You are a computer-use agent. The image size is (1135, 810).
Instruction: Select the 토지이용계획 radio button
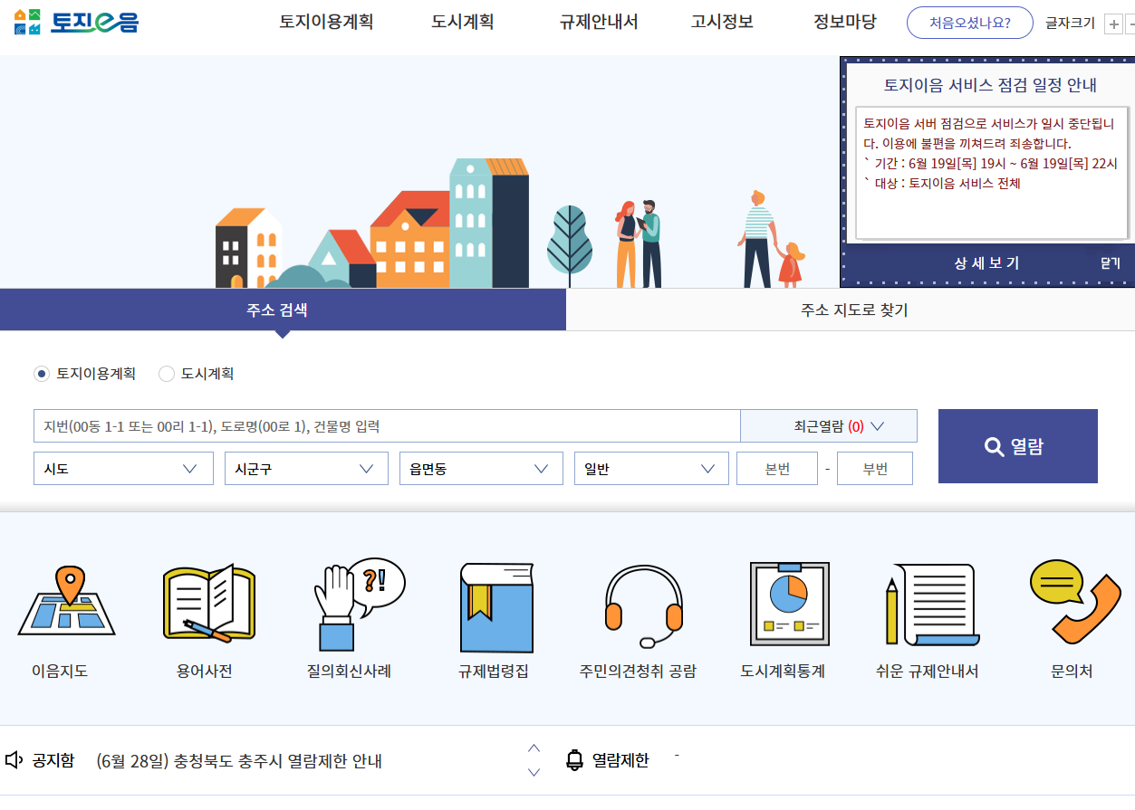41,374
